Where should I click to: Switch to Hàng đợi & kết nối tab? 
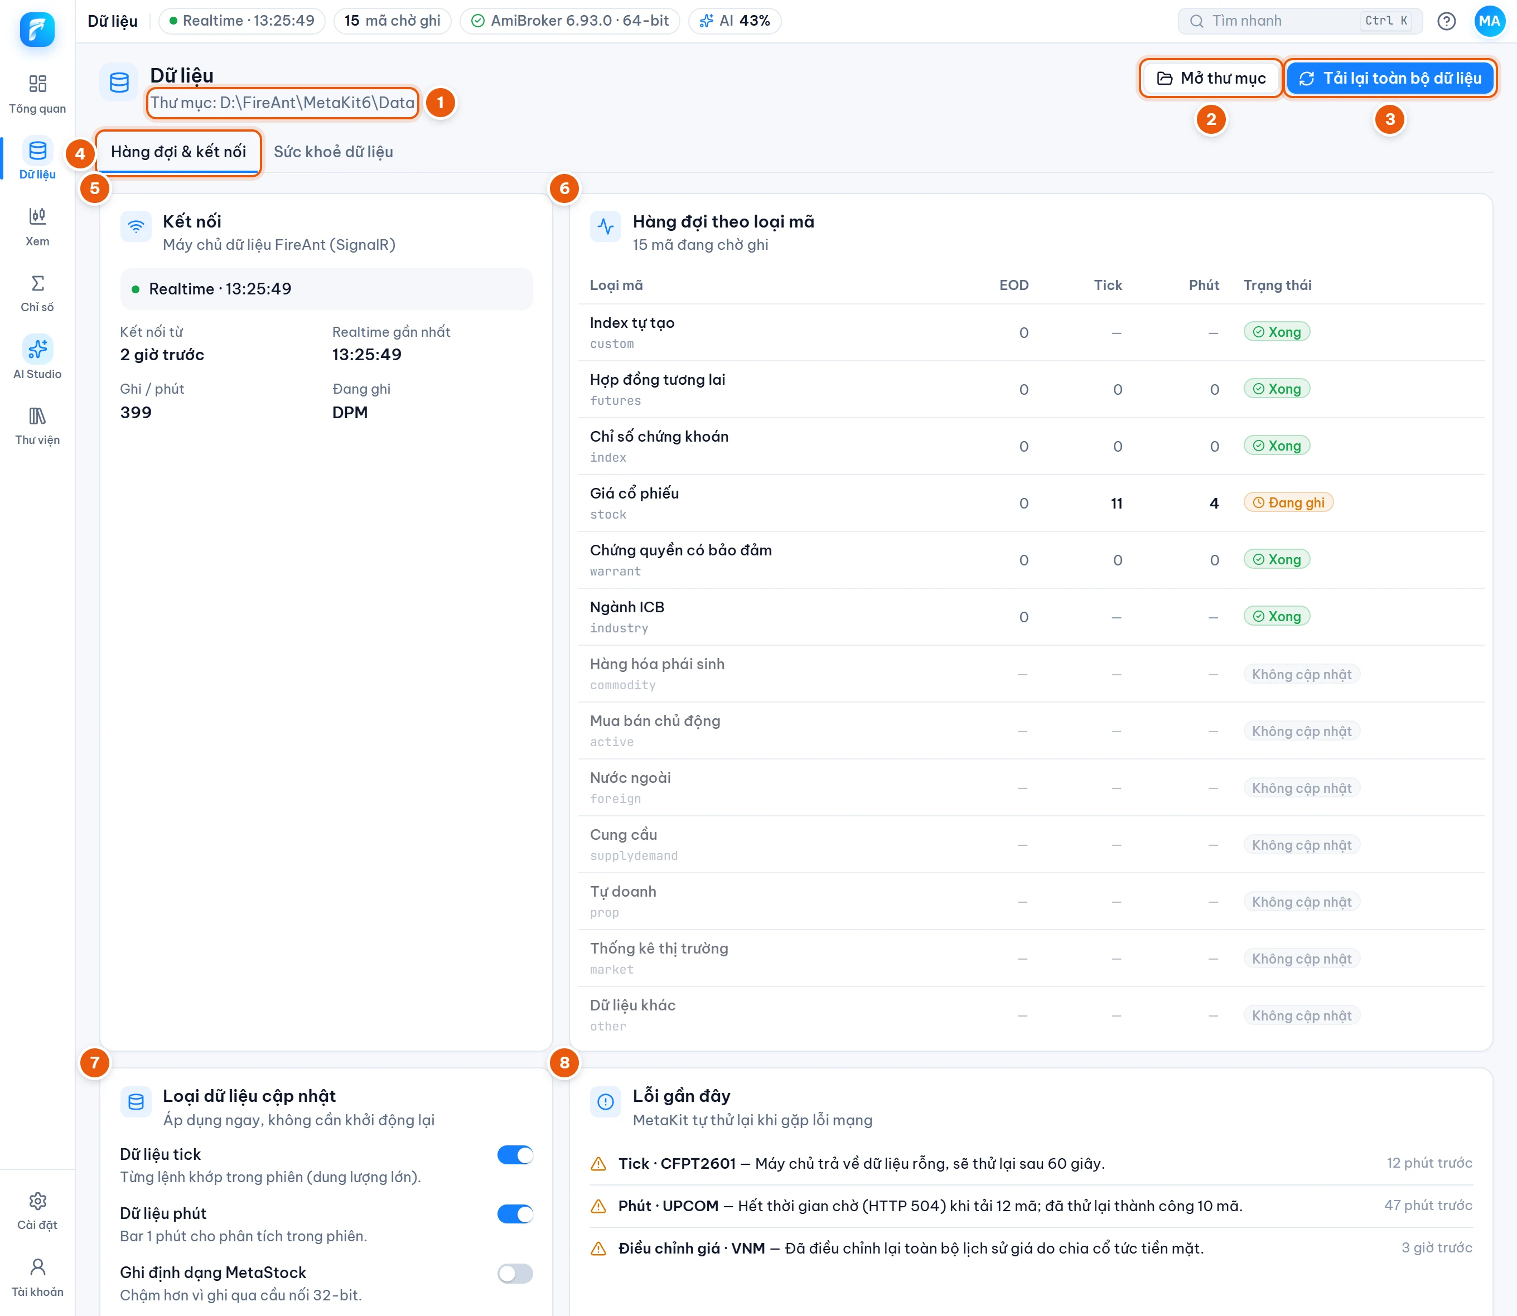click(x=178, y=152)
